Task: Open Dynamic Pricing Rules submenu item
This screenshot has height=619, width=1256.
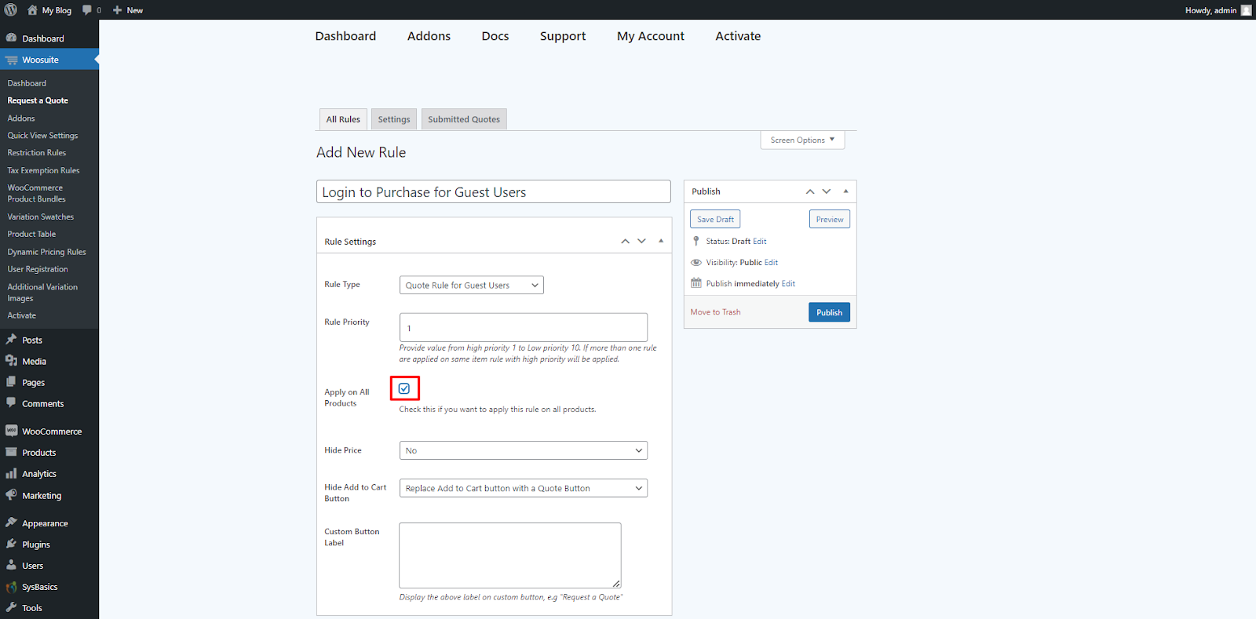Action: point(46,252)
